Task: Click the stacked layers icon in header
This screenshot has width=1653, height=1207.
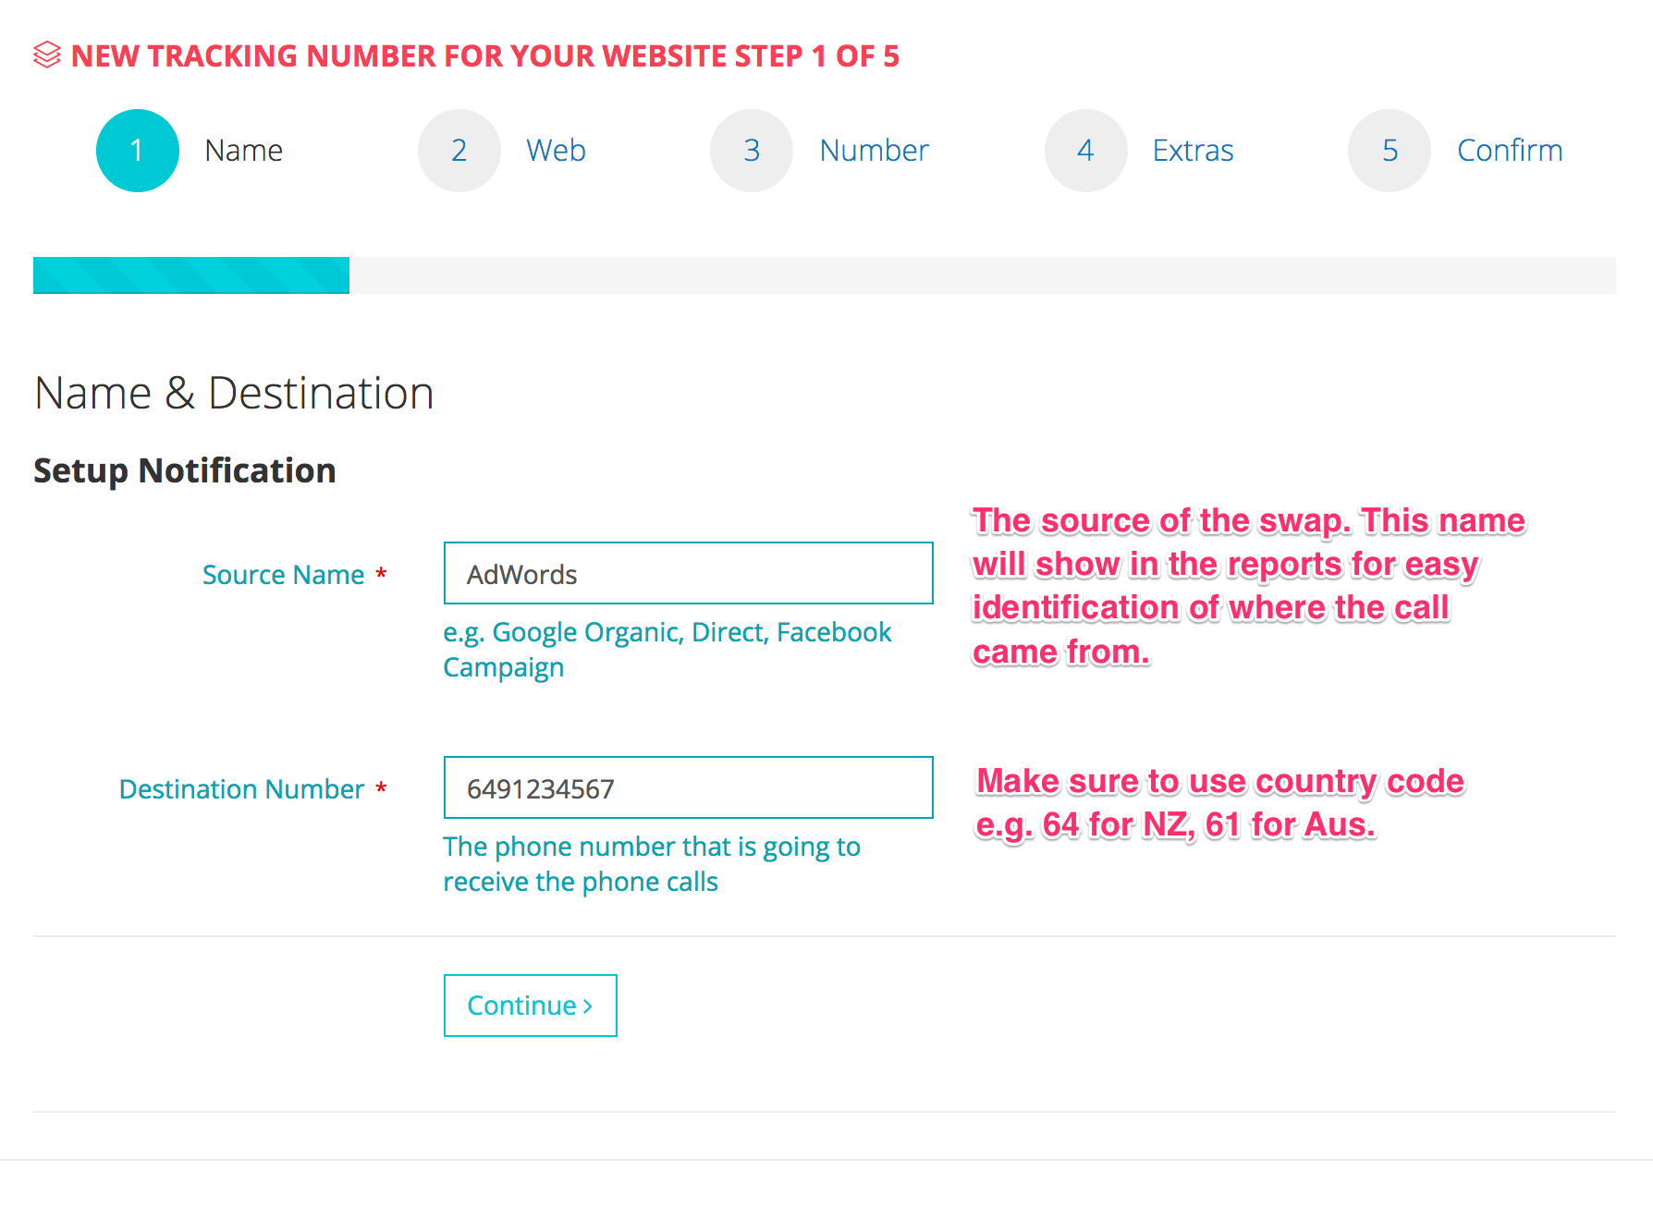Action: coord(47,55)
